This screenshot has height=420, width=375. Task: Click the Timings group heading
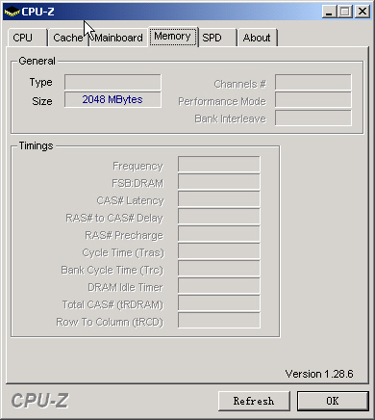(36, 146)
